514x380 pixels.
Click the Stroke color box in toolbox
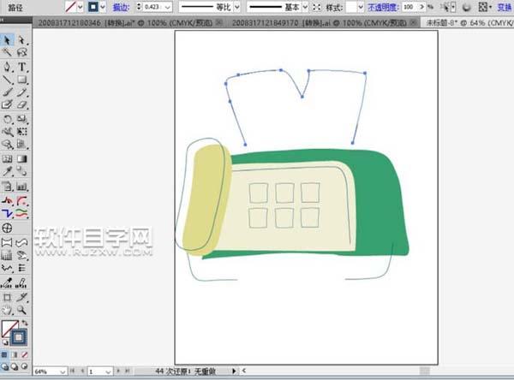point(19,336)
